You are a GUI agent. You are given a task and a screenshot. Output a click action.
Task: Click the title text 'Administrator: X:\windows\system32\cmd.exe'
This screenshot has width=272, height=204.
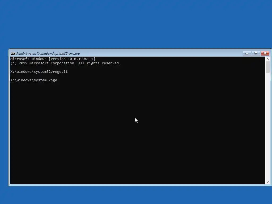tap(48, 54)
